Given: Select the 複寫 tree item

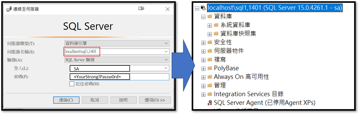Looking at the screenshot, I should (x=220, y=60).
